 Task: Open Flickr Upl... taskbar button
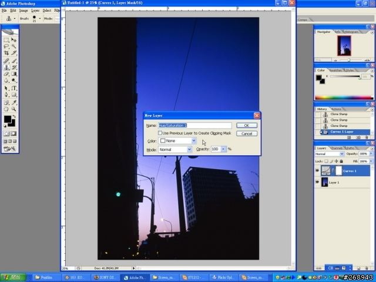(x=223, y=278)
